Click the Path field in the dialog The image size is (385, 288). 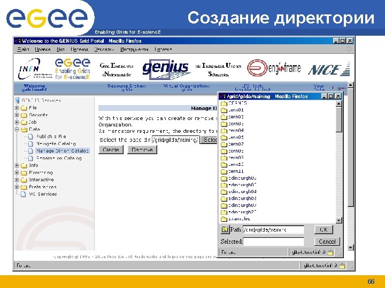click(x=273, y=230)
